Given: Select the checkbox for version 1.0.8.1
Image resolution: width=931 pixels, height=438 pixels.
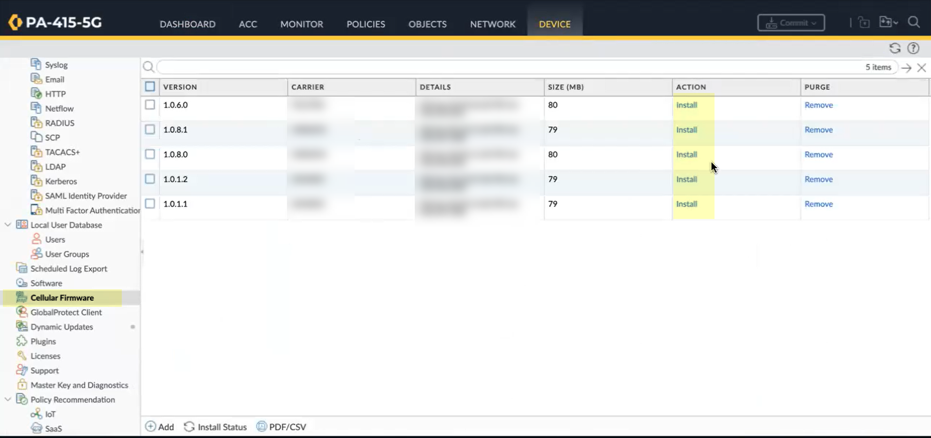Looking at the screenshot, I should pos(150,130).
